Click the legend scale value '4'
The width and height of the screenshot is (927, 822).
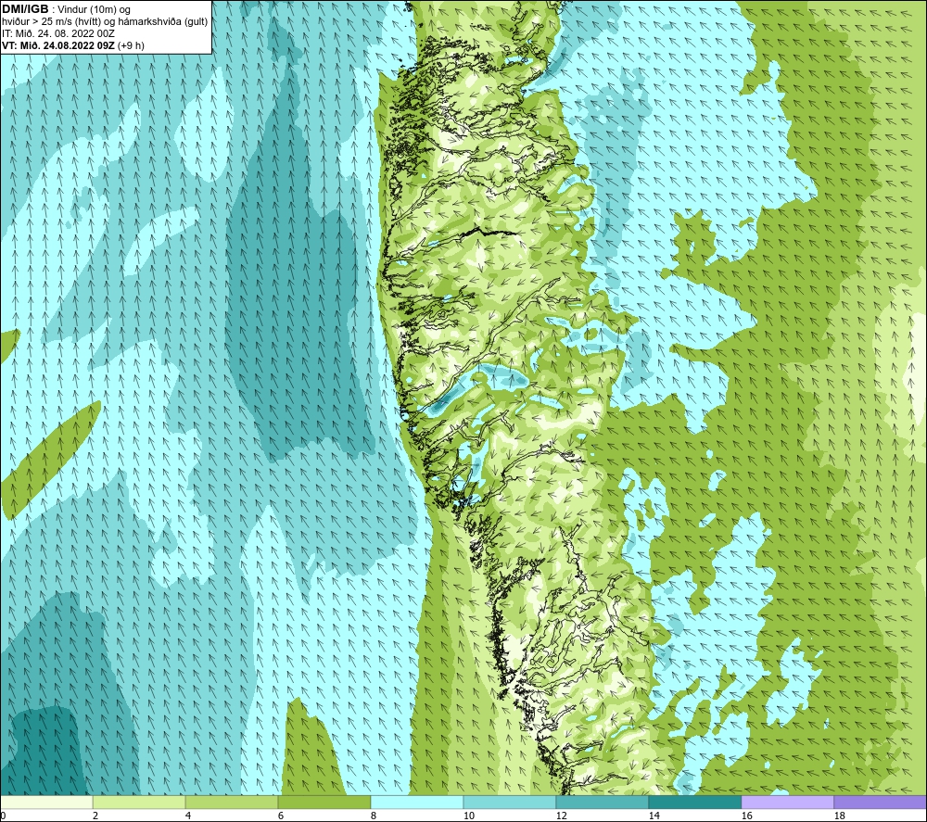click(188, 816)
